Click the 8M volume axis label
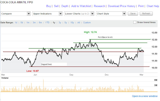This screenshot has height=101, width=160. (x=156, y=80)
